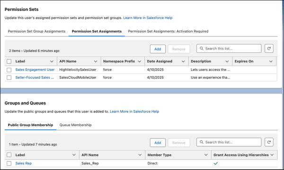Click Remove in Groups and Queues section
Screen dimensions: 284x170
tap(179, 143)
